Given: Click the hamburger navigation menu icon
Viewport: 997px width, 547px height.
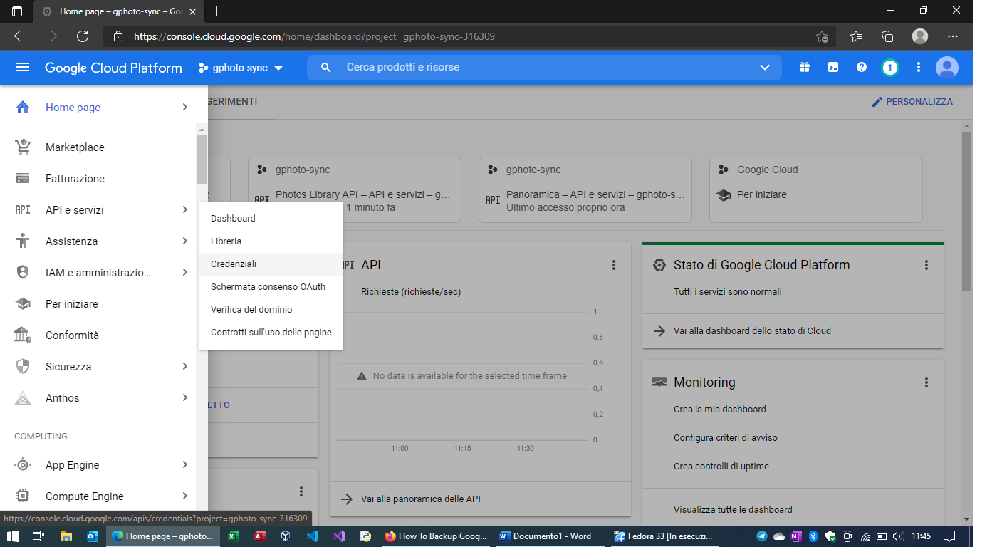Looking at the screenshot, I should (x=23, y=68).
